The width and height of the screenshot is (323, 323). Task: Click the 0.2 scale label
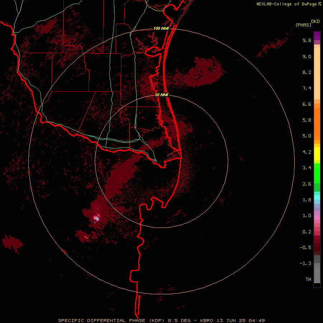[x=307, y=232]
